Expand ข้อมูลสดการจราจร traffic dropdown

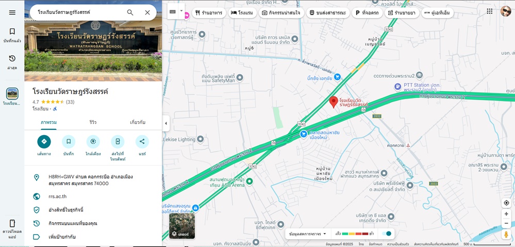tap(308, 234)
